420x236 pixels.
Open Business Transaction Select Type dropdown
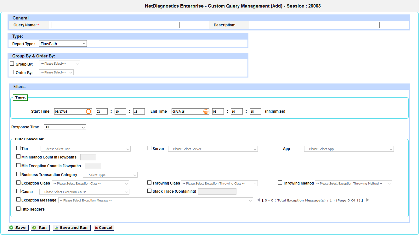pos(110,175)
